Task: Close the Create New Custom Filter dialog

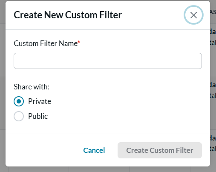Action: coord(193,15)
